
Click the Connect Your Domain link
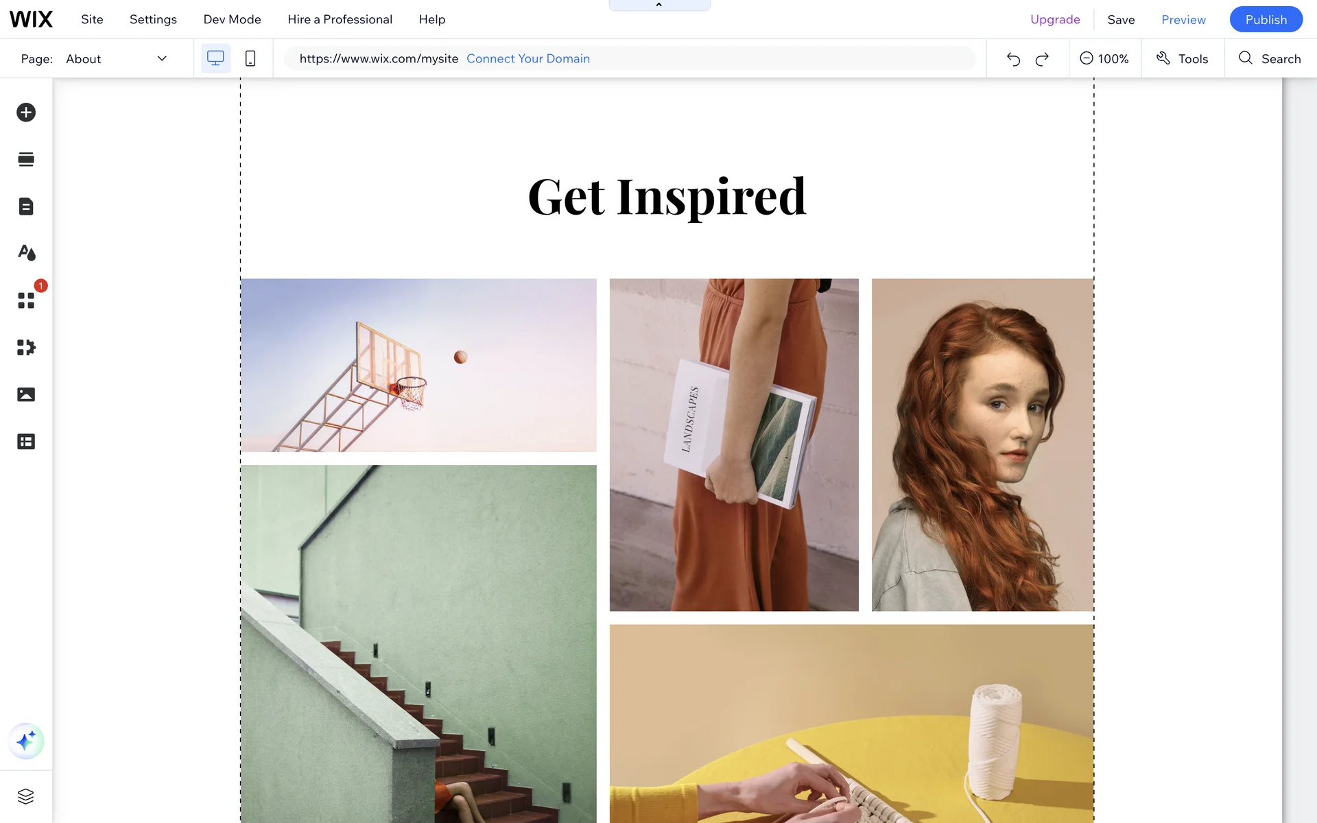click(x=528, y=59)
